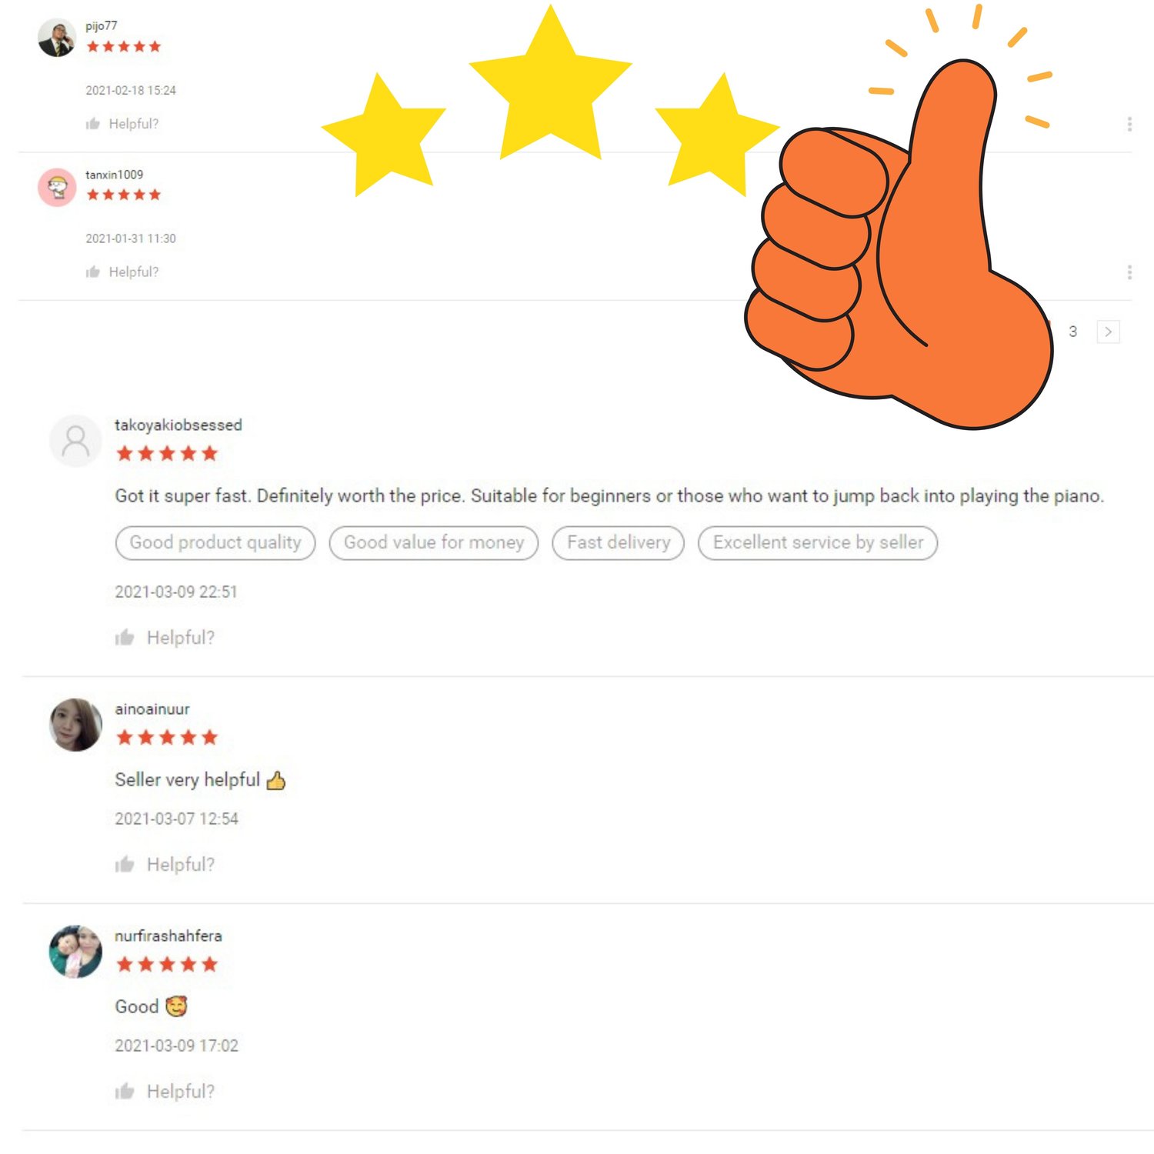Open ainoainuur's profile picture
This screenshot has width=1154, height=1154.
75,725
